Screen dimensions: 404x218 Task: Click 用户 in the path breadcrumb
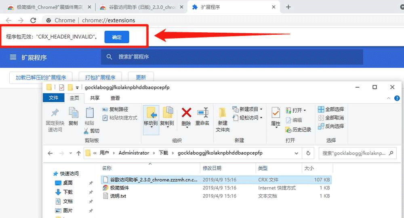[104, 153]
